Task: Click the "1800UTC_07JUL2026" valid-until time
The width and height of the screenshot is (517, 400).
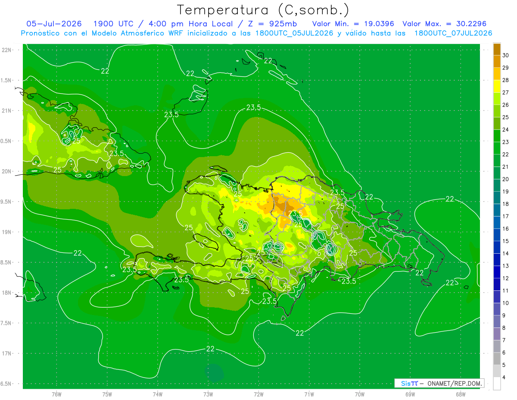Action: pyautogui.click(x=453, y=33)
